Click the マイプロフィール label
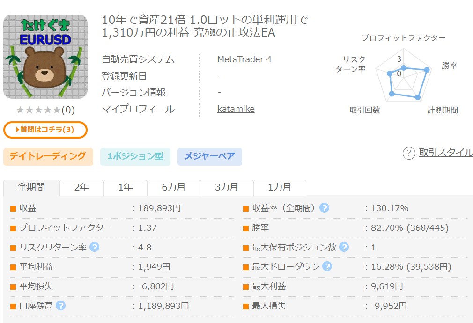This screenshot has width=473, height=323. pos(138,109)
